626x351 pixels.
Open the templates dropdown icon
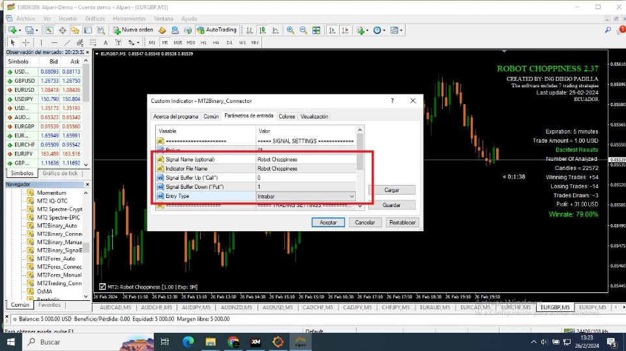coord(396,31)
